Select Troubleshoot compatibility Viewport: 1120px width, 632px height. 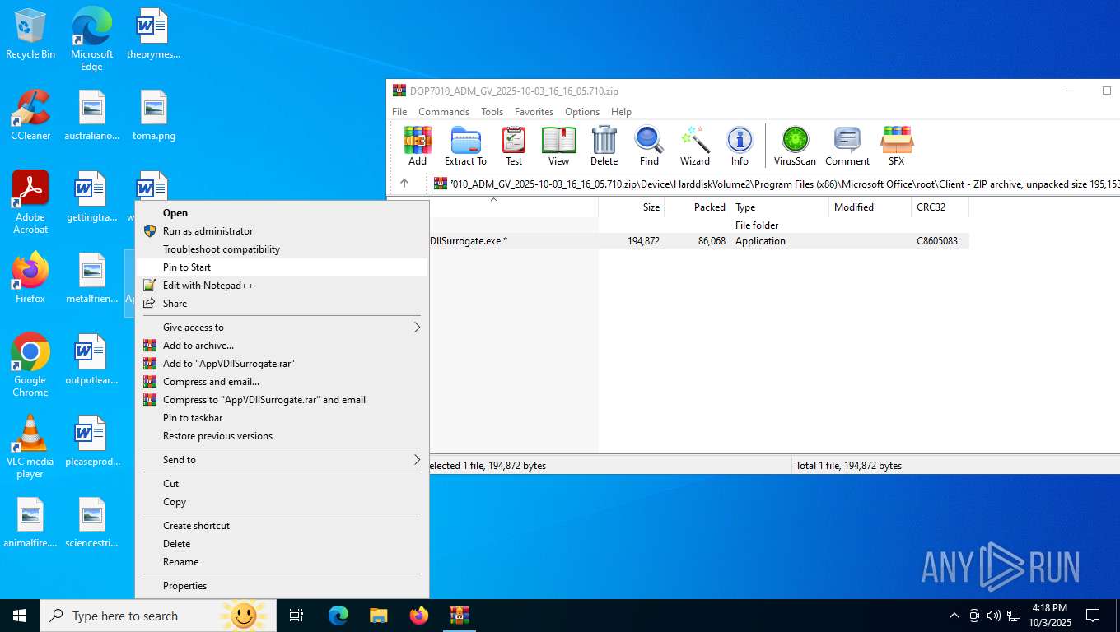282,249
